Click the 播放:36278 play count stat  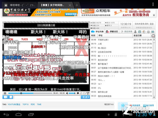click(x=96, y=23)
